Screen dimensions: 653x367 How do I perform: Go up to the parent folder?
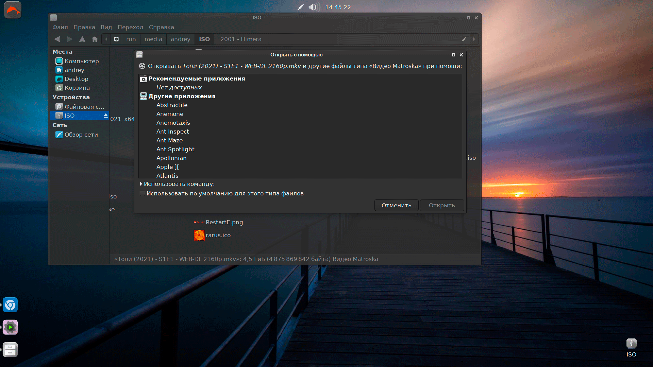[82, 39]
